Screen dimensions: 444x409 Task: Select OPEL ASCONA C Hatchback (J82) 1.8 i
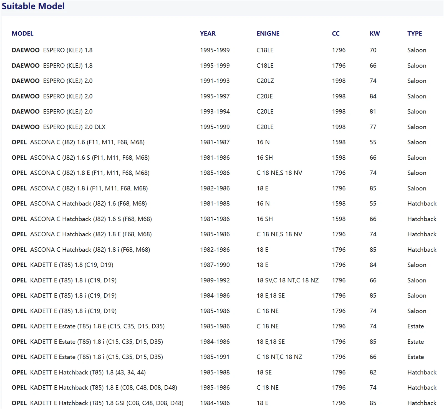(81, 250)
